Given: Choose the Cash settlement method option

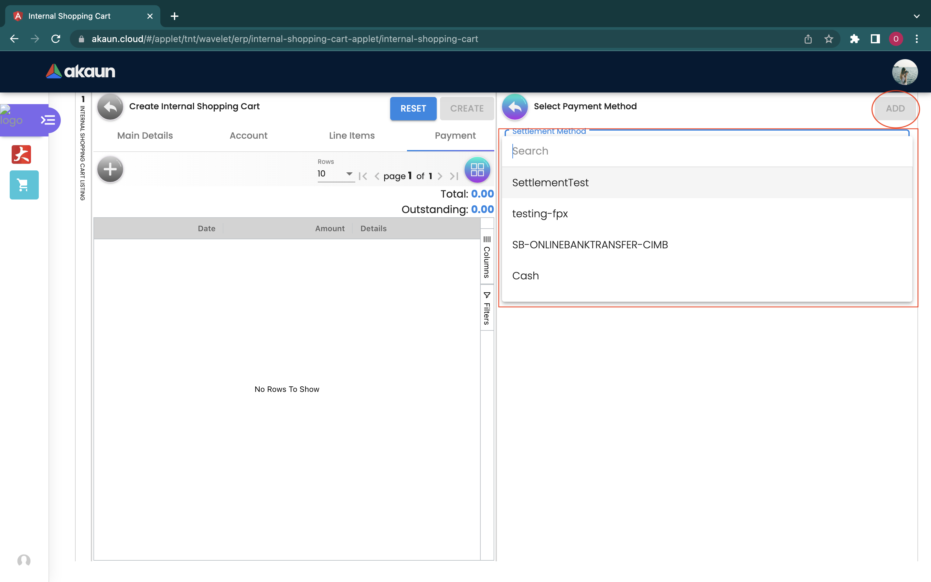Looking at the screenshot, I should tap(526, 275).
